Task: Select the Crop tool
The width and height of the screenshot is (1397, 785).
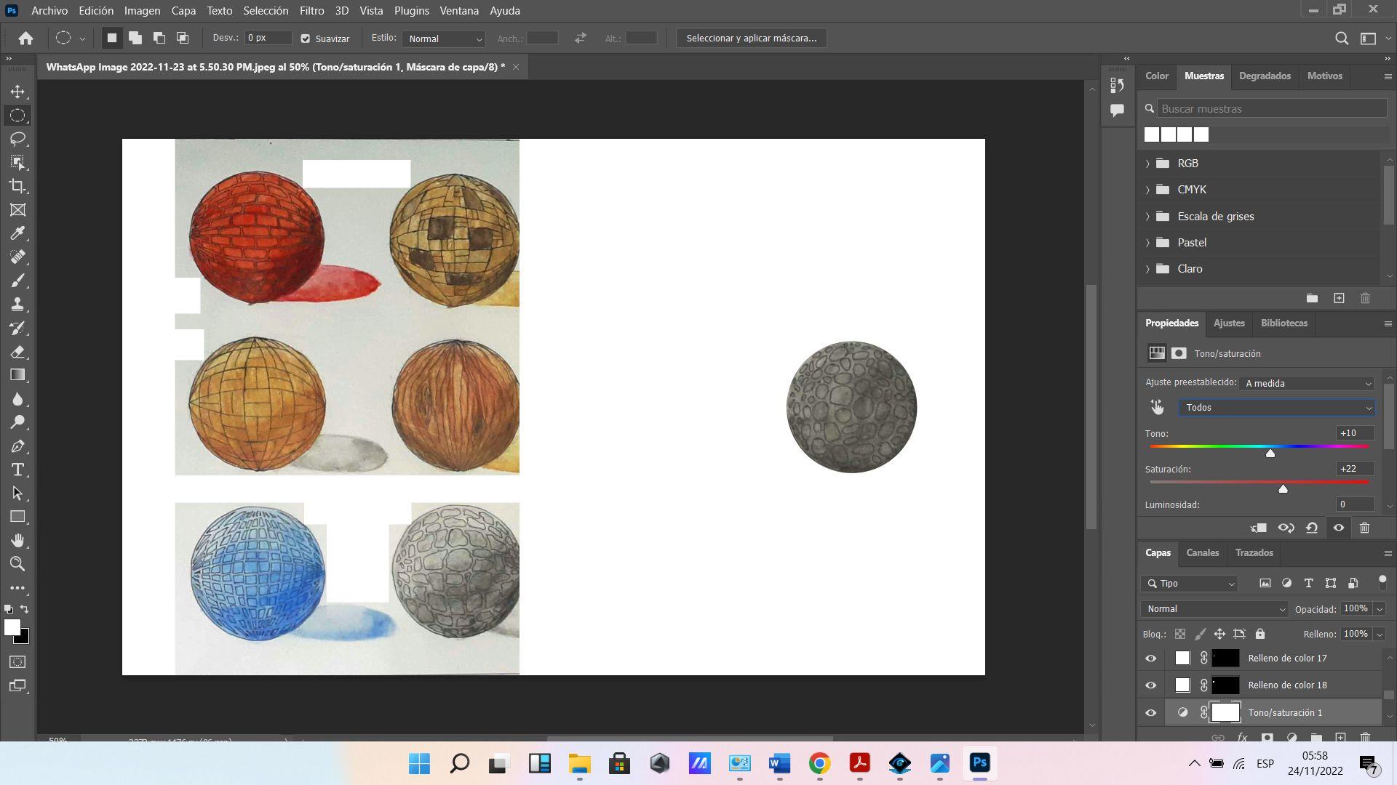Action: point(17,186)
